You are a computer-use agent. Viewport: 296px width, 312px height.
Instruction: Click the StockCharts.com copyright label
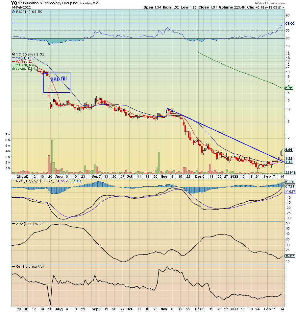tap(270, 3)
